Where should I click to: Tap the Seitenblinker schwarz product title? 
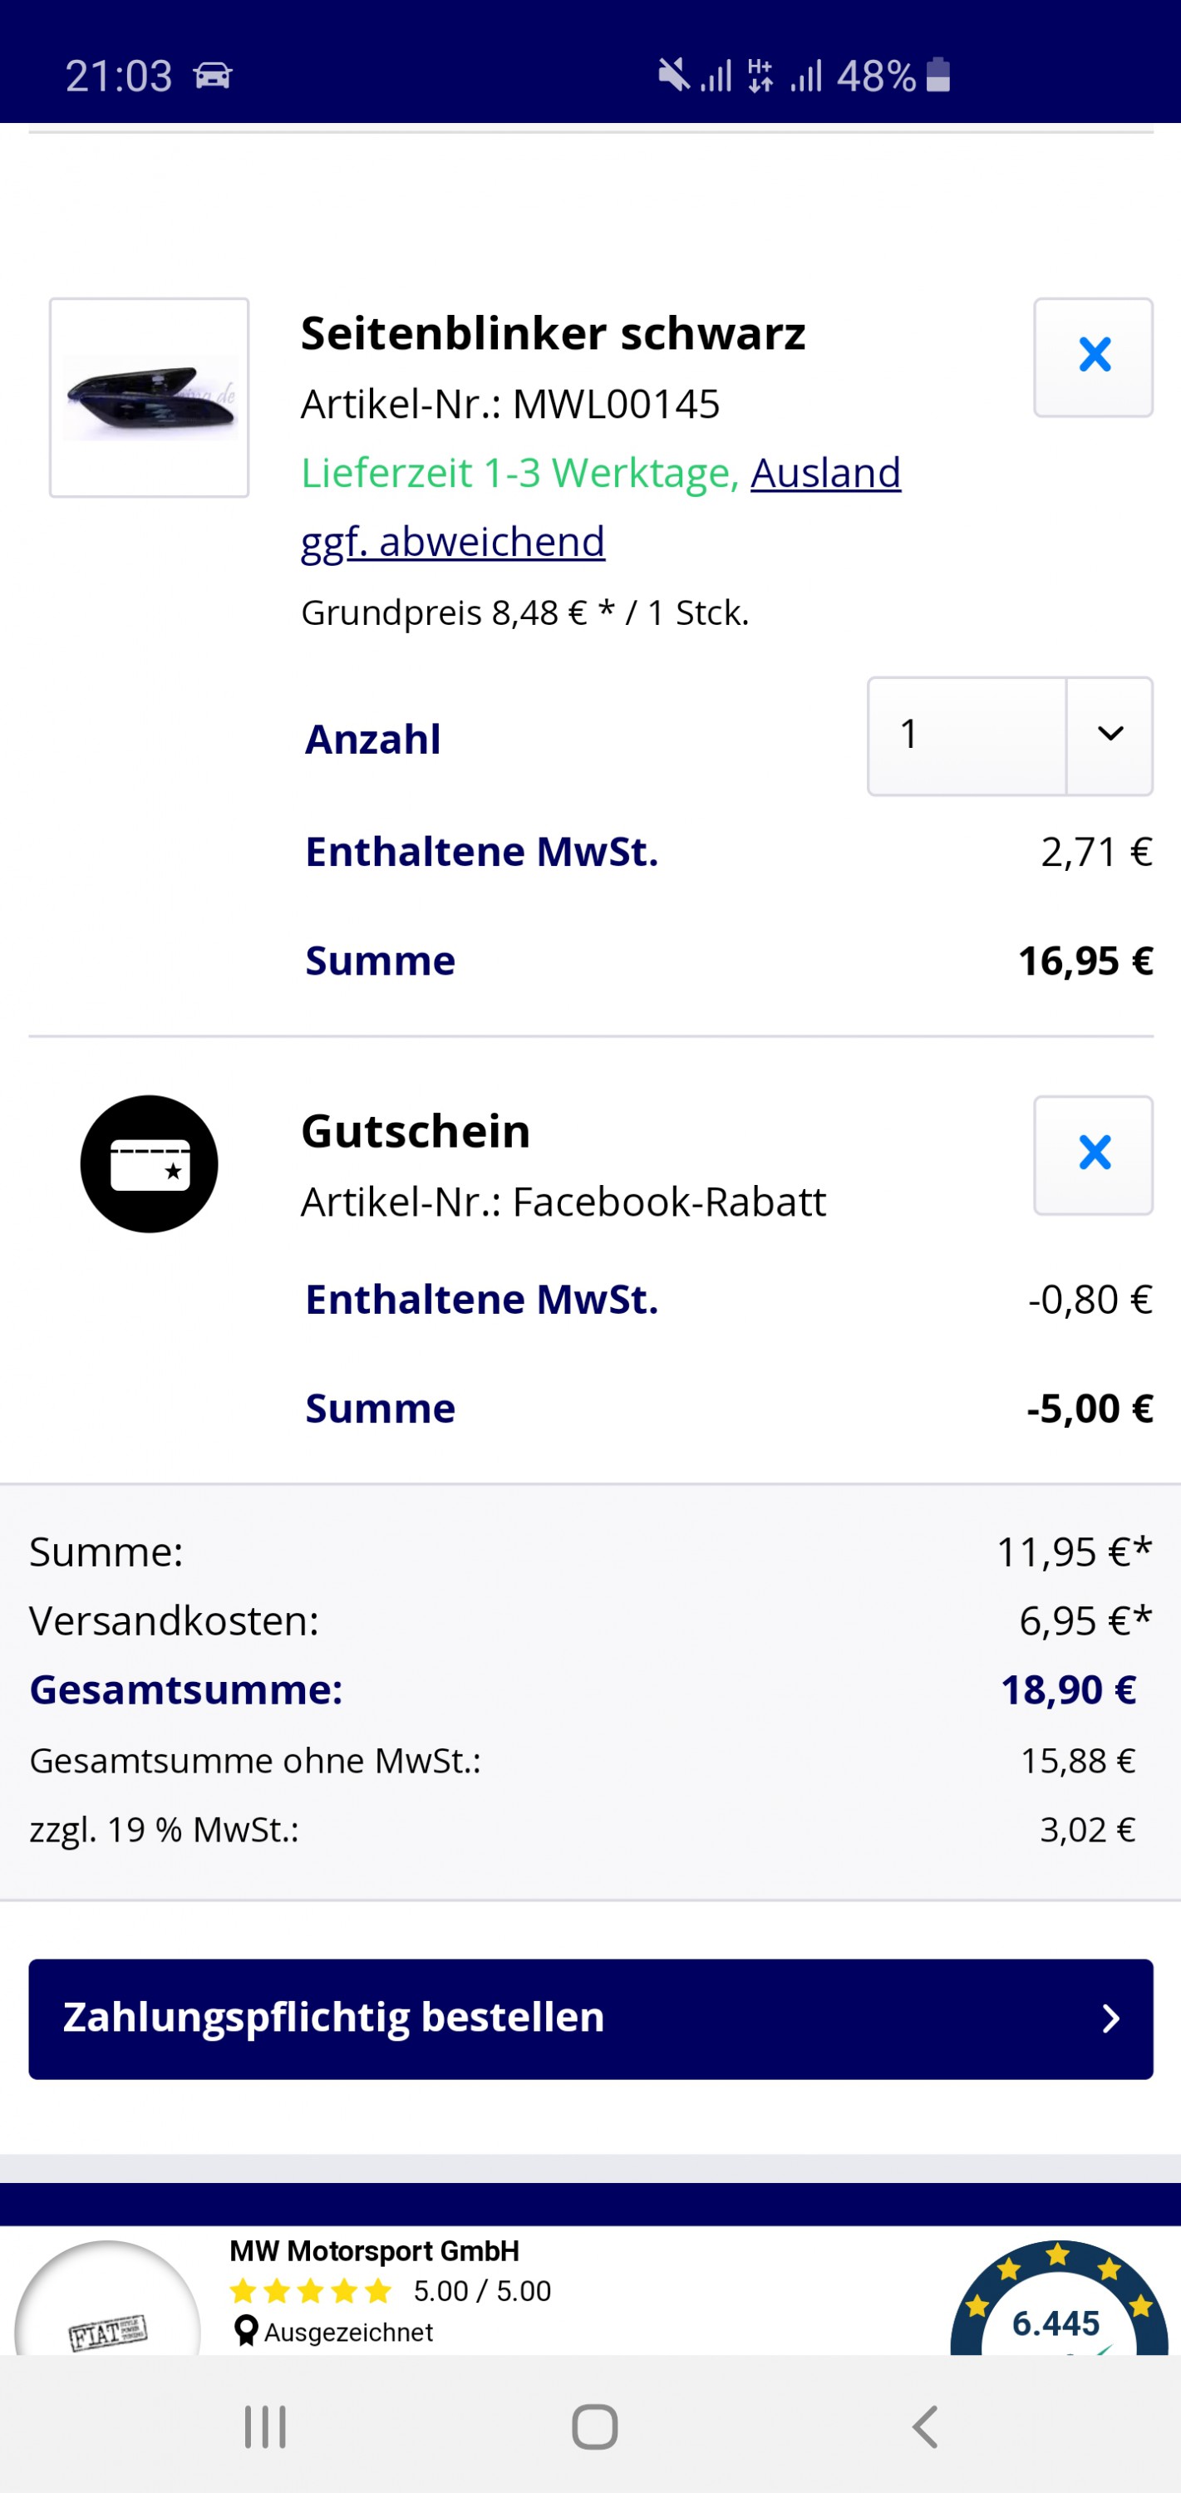(553, 334)
